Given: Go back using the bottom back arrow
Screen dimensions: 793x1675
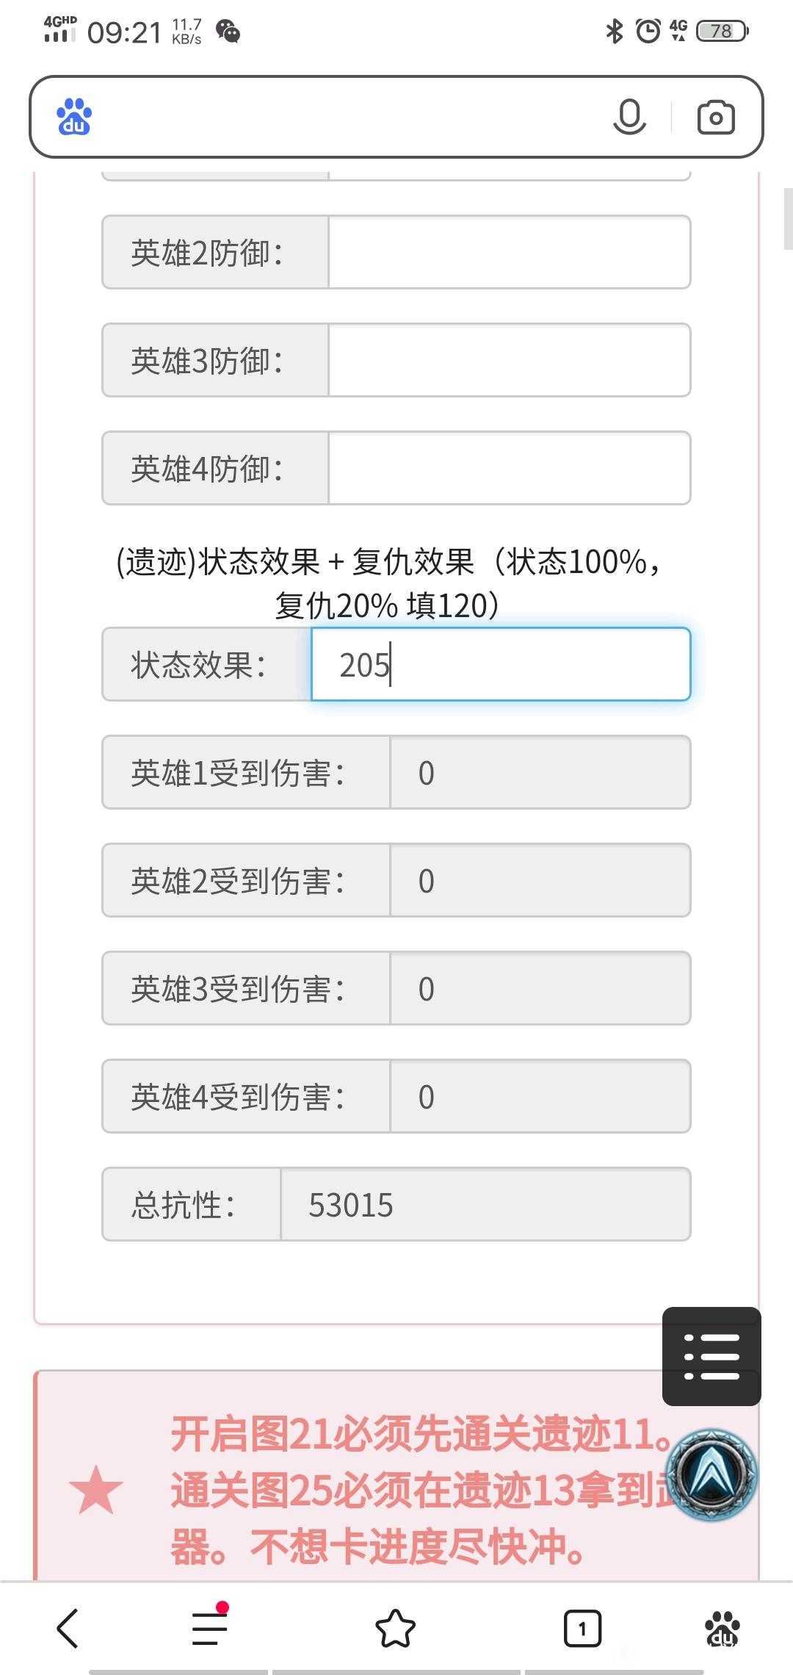Looking at the screenshot, I should [x=68, y=1629].
